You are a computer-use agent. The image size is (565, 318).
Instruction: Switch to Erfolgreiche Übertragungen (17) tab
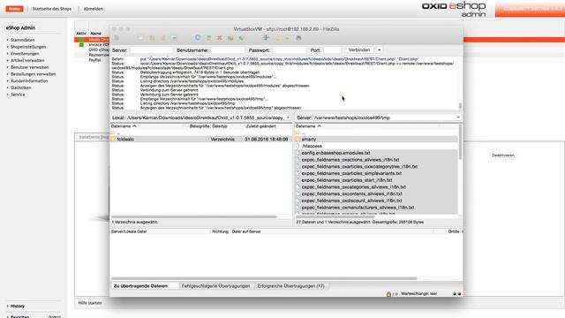tap(290, 286)
